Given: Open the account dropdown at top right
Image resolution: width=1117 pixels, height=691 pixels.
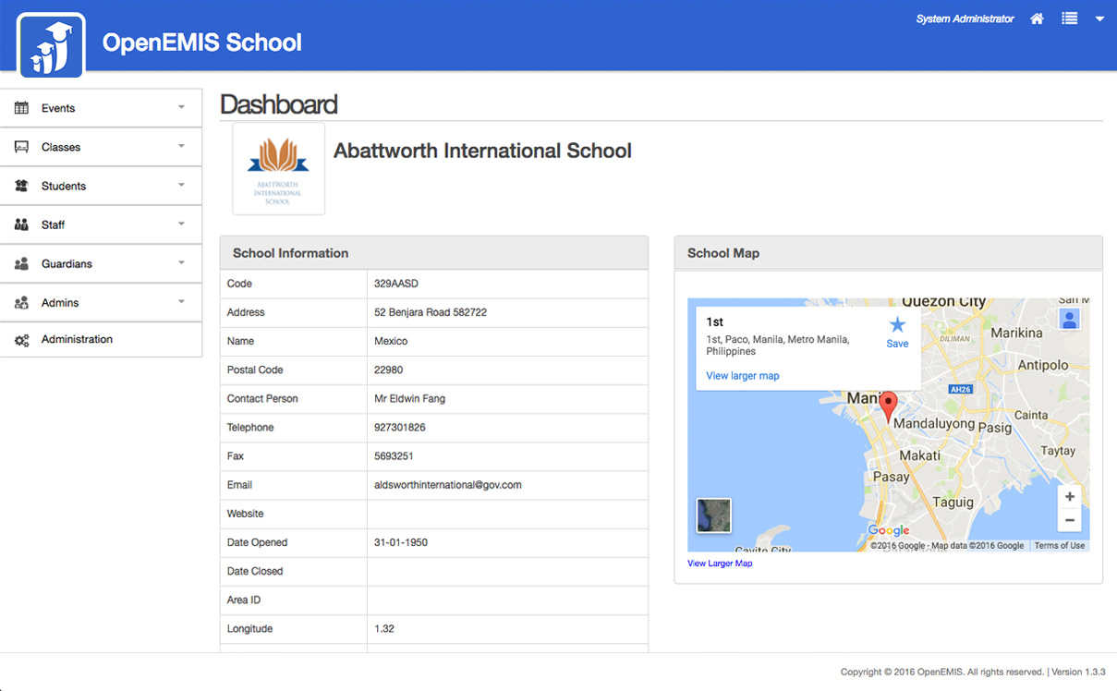Looking at the screenshot, I should pos(1099,18).
